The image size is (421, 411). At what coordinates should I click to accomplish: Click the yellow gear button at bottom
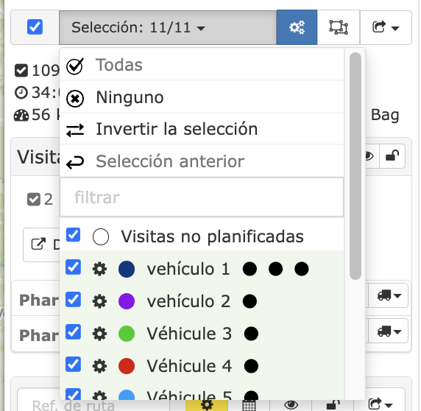[x=207, y=404]
